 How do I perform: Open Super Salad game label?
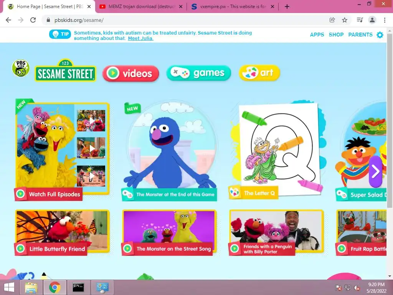coord(361,195)
